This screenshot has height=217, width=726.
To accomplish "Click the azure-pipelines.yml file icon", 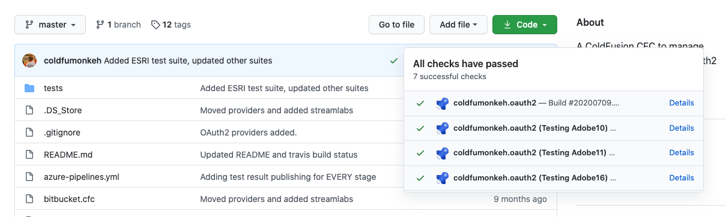I will [29, 177].
